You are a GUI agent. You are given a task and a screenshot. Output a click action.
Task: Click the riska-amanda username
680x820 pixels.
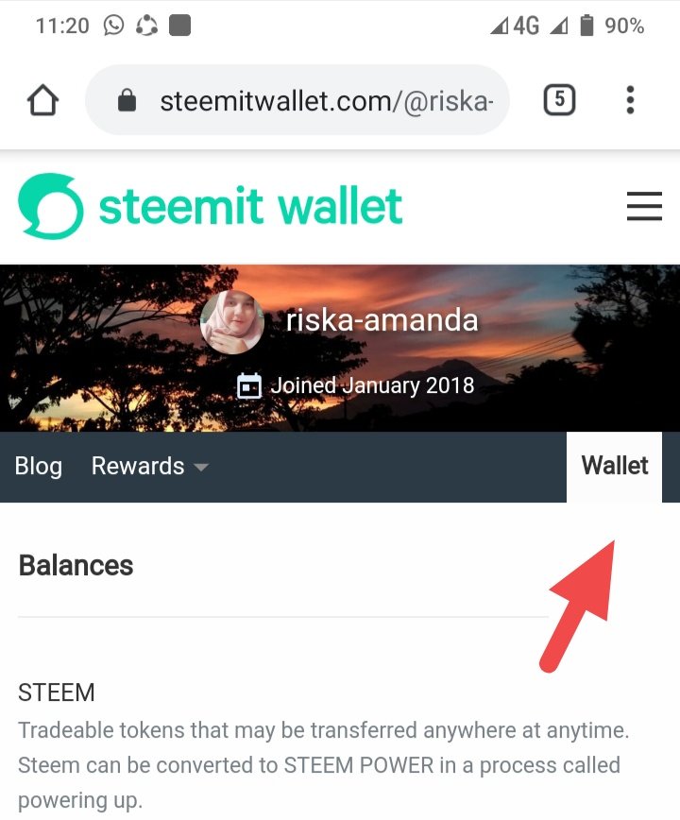[x=382, y=320]
